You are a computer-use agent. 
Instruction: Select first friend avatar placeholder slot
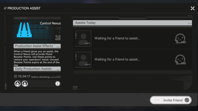pos(83,39)
